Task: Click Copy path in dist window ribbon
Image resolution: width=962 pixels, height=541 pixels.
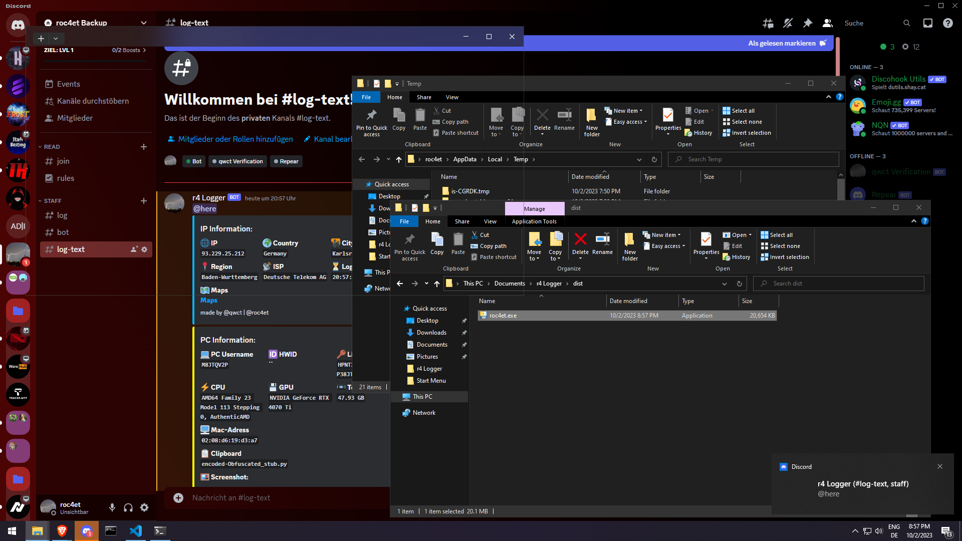Action: pos(489,246)
